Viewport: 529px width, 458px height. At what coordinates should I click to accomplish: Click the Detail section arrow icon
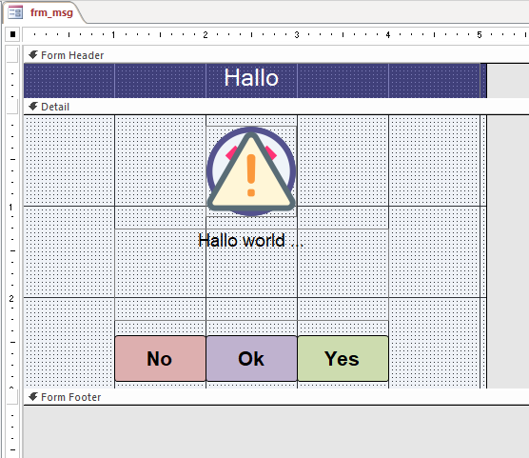pos(33,107)
